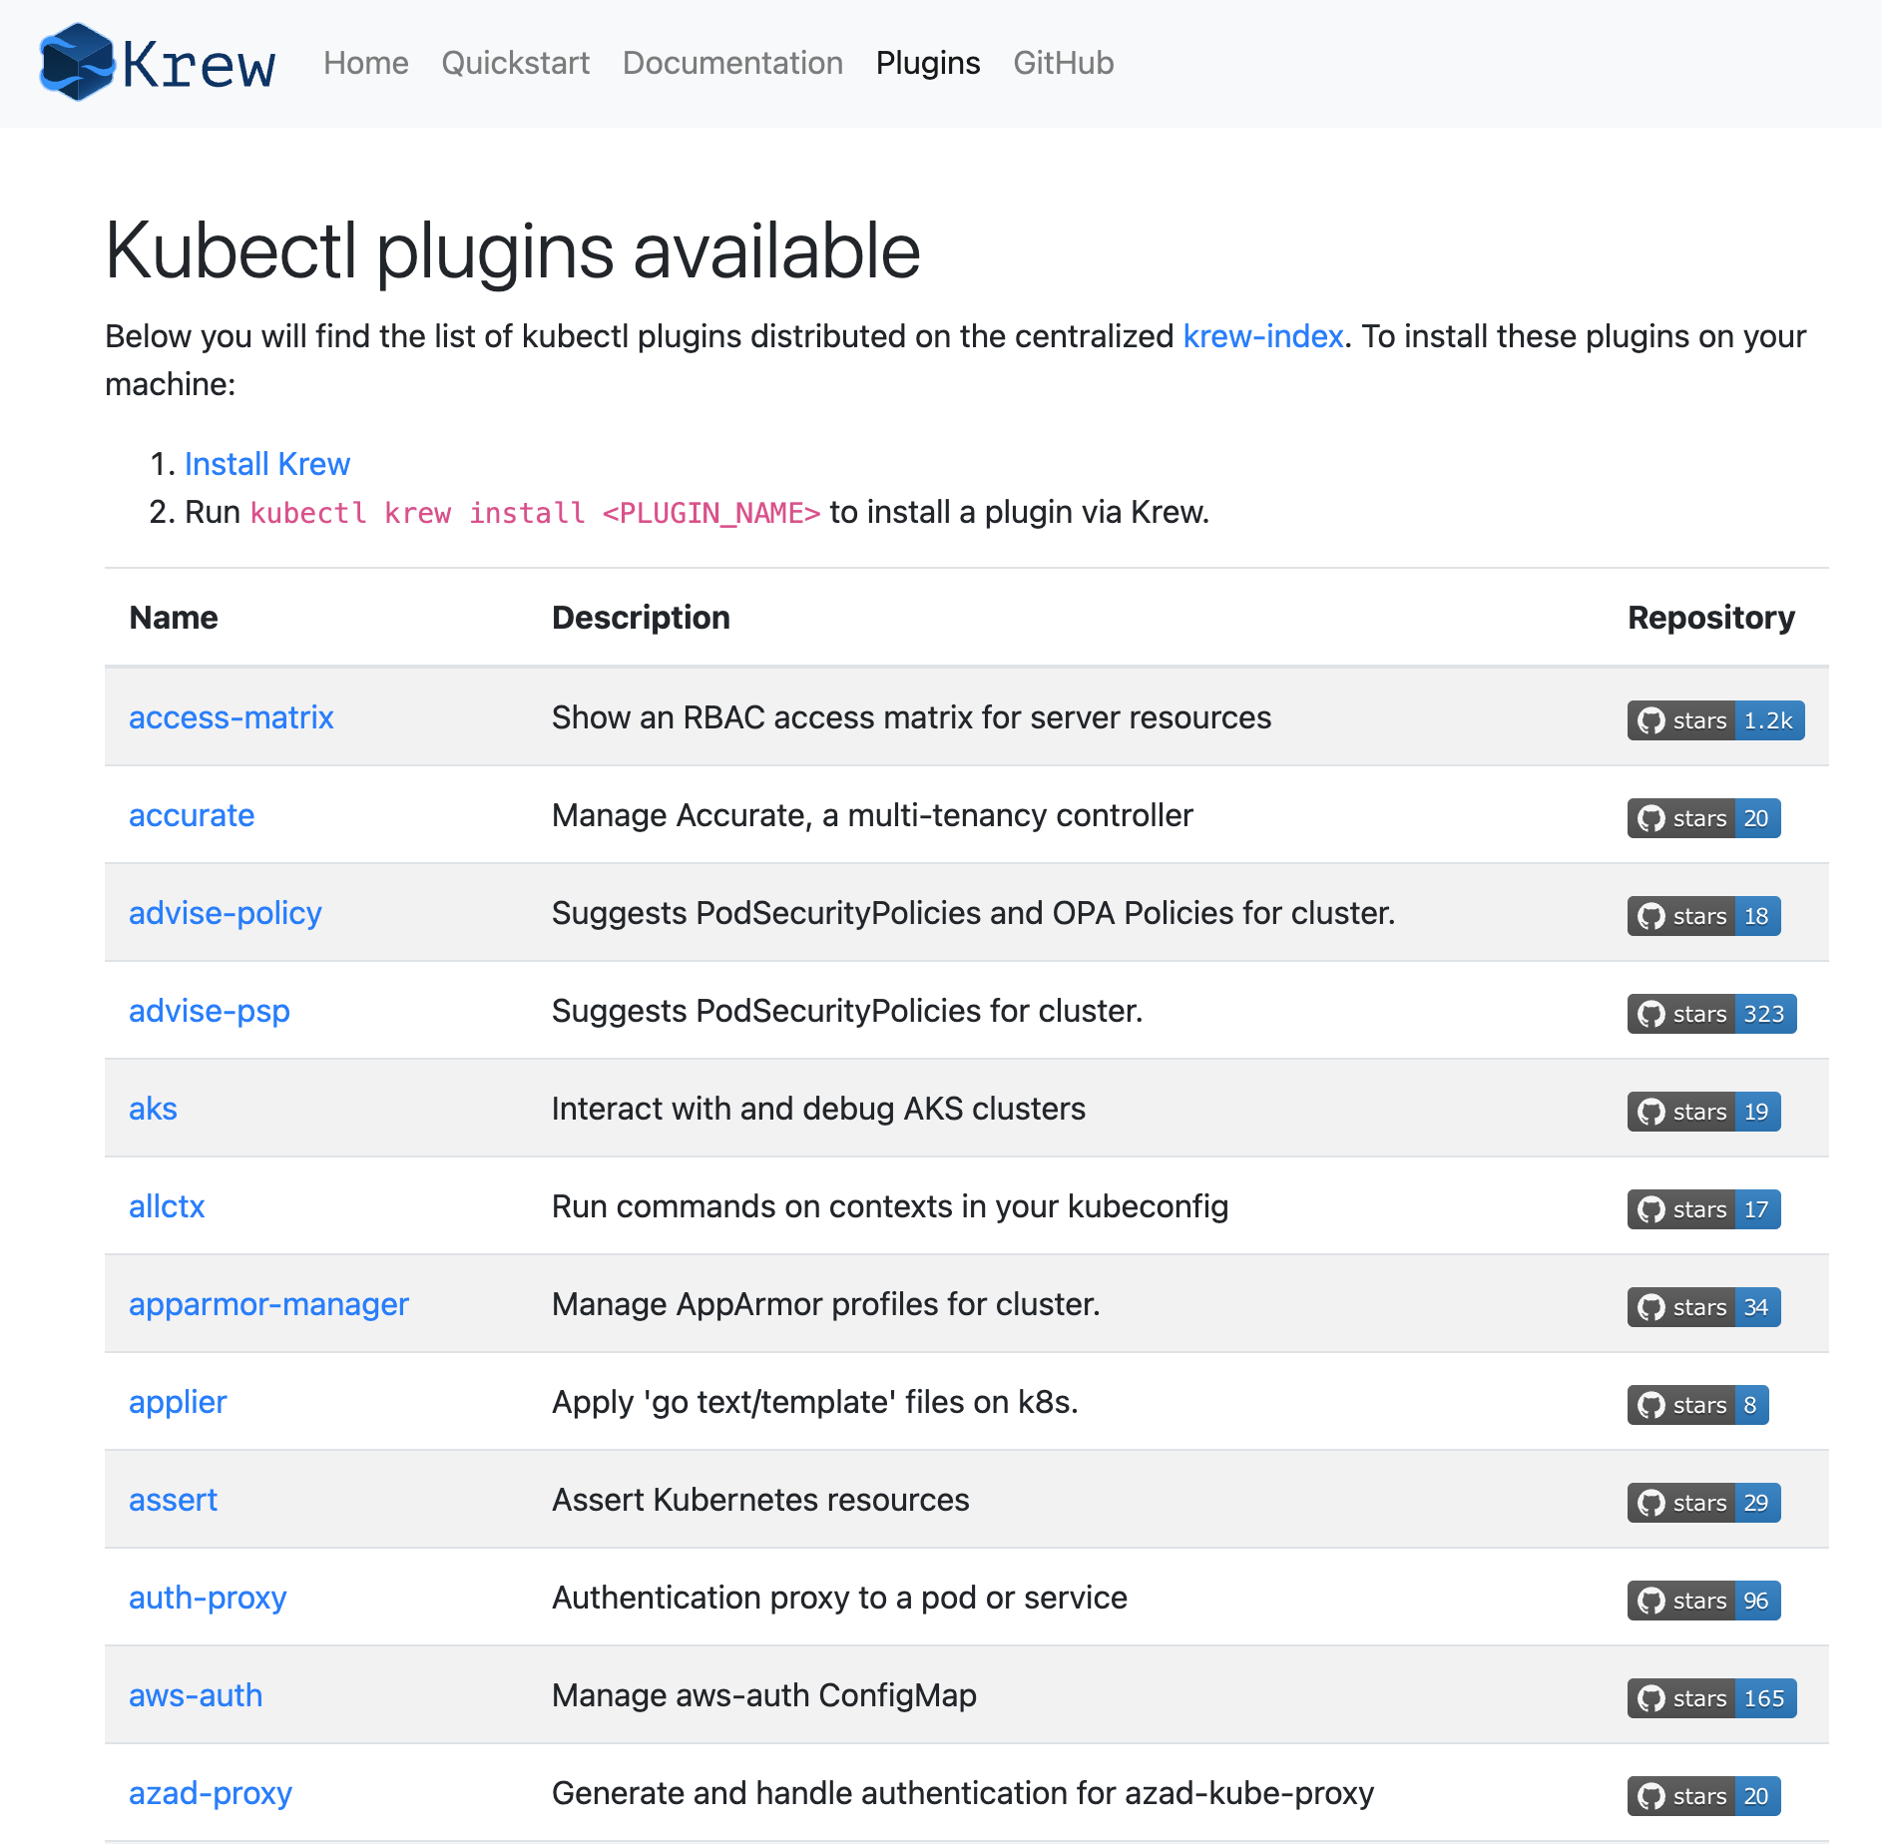
Task: Select the Plugins nav item
Action: pyautogui.click(x=928, y=63)
